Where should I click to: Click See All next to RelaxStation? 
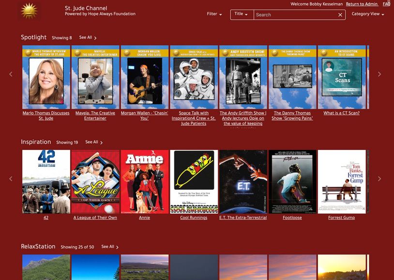click(x=110, y=247)
